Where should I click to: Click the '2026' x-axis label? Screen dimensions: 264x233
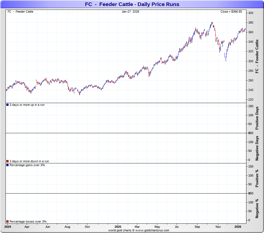coord(238,227)
